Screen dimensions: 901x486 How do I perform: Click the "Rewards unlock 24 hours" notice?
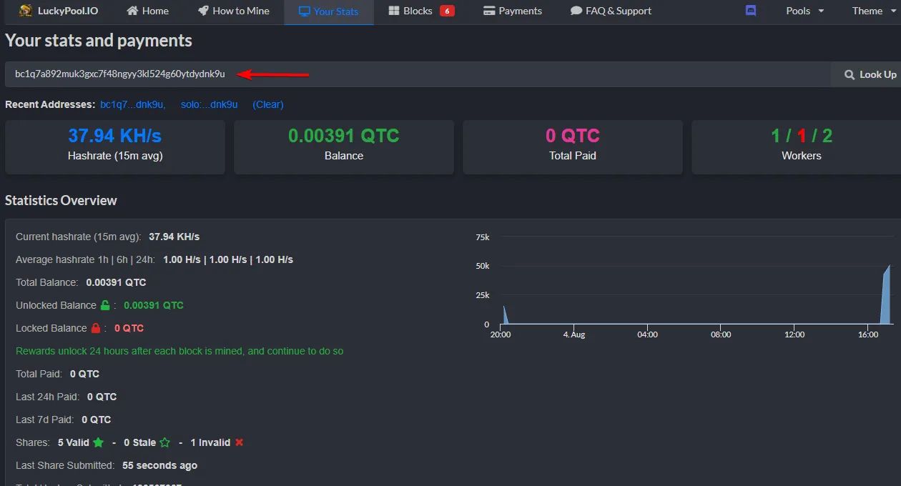(x=179, y=351)
